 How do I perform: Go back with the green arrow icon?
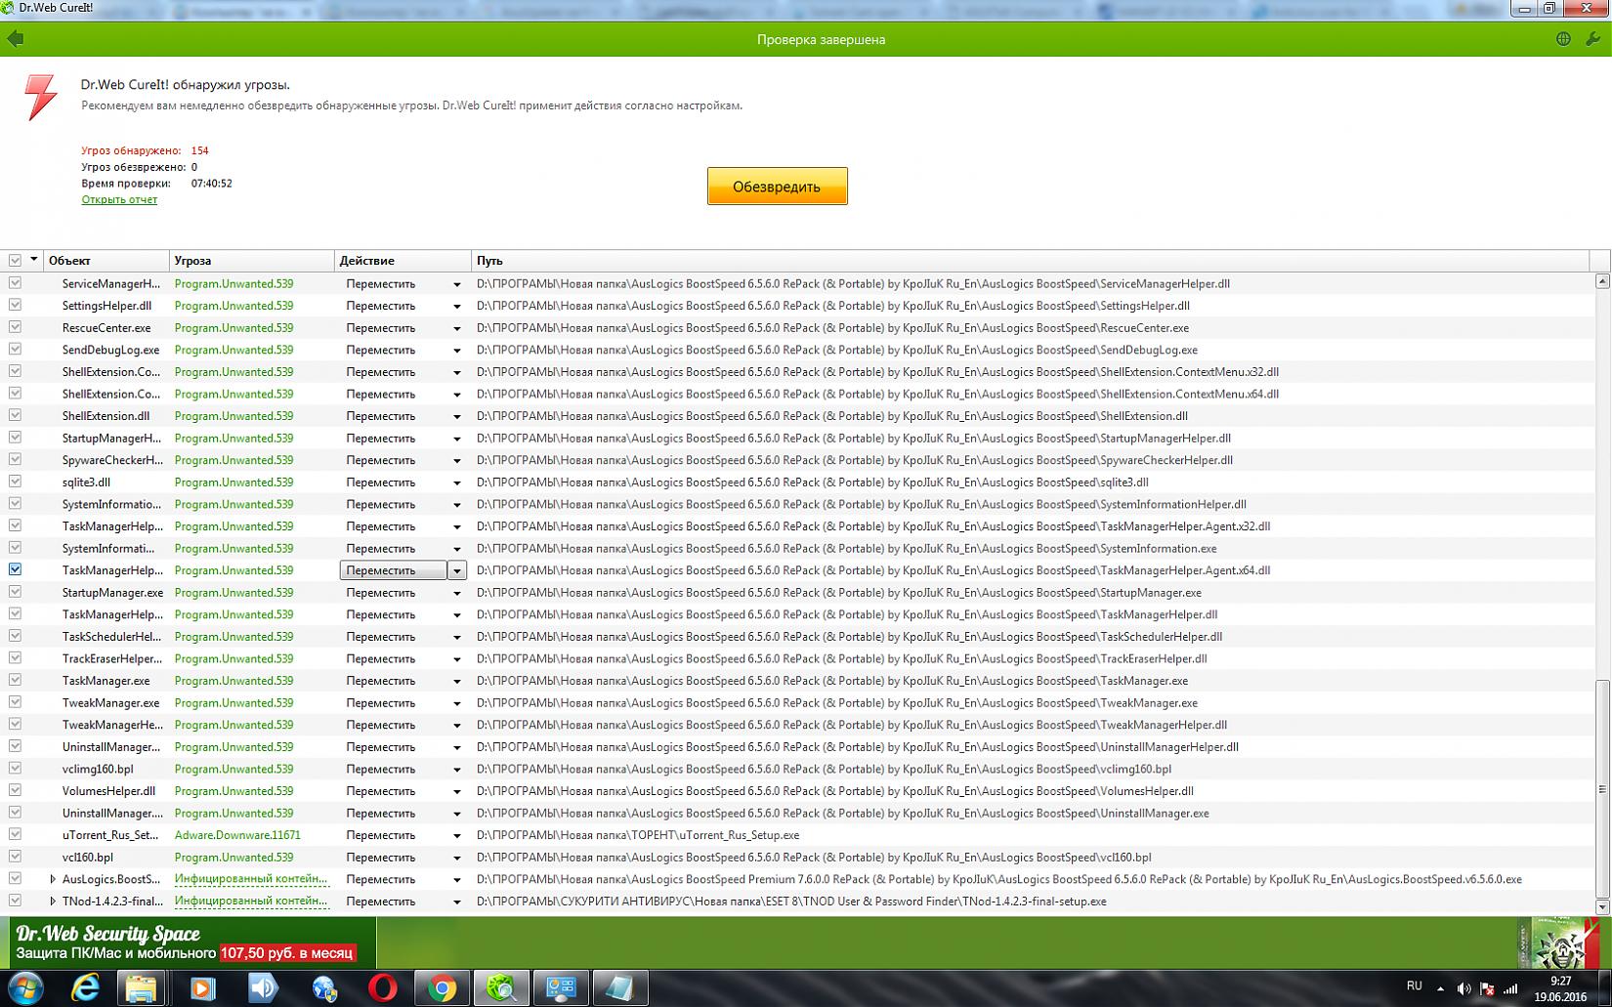(x=15, y=39)
